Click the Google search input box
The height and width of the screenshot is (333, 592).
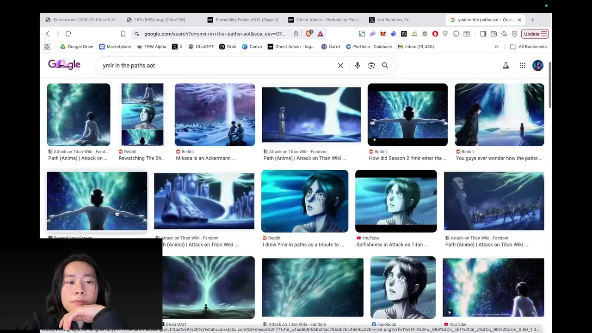click(x=217, y=66)
